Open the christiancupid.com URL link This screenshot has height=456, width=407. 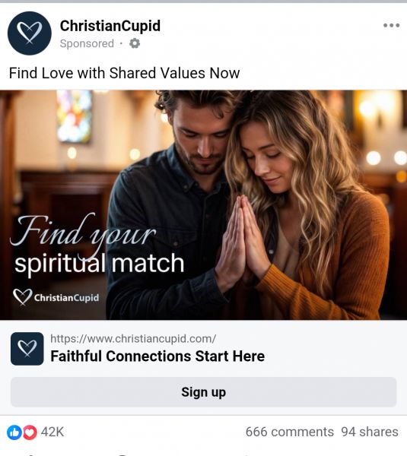[x=133, y=338]
